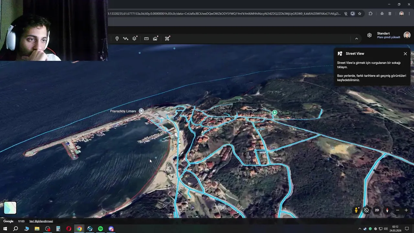The image size is (414, 233).
Task: Switch to Chrome on the taskbar
Action: tap(79, 229)
